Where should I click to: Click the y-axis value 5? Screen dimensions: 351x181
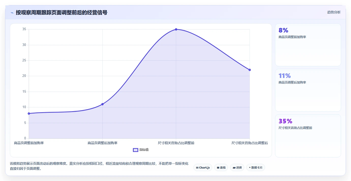pyautogui.click(x=25, y=123)
